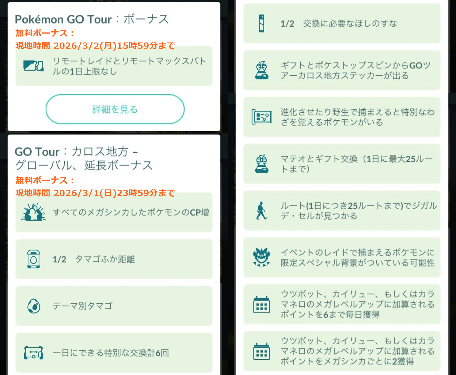Tap the special move TM icon
The width and height of the screenshot is (456, 375).
[261, 117]
